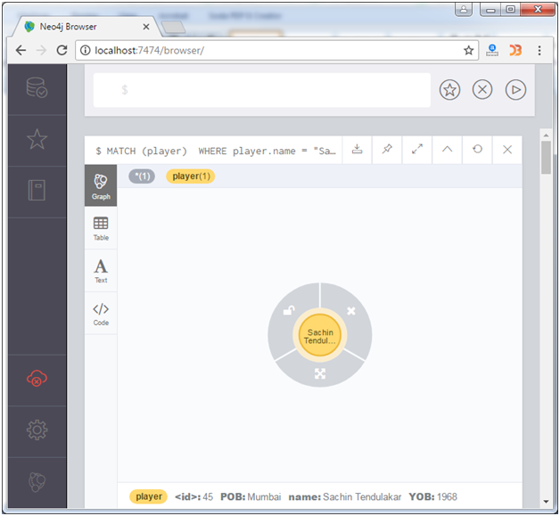This screenshot has width=560, height=516.
Task: Expand result frame to fullscreen
Action: (417, 150)
